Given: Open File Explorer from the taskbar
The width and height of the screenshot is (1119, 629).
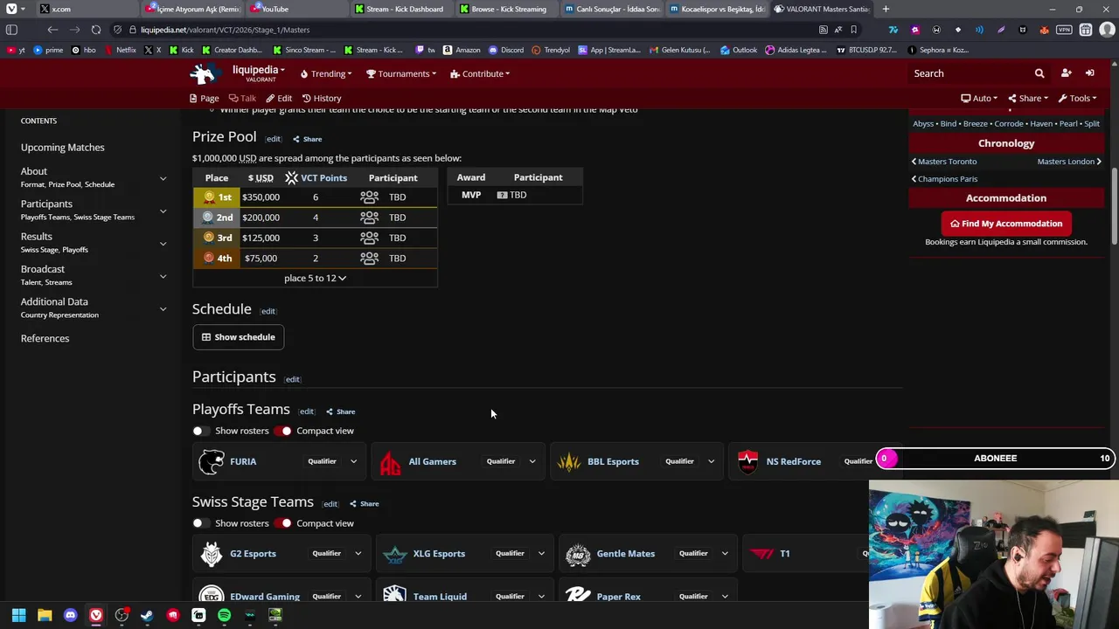Looking at the screenshot, I should pos(45,616).
